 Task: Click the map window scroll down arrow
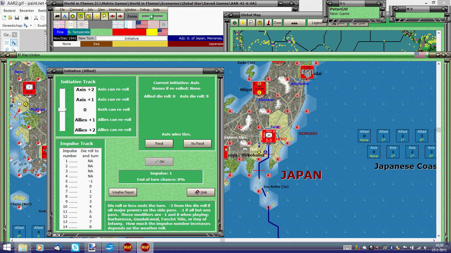click(439, 236)
